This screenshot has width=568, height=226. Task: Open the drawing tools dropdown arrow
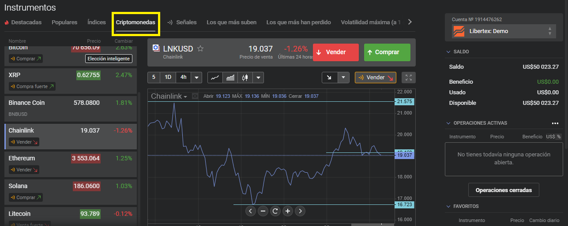[x=343, y=78]
